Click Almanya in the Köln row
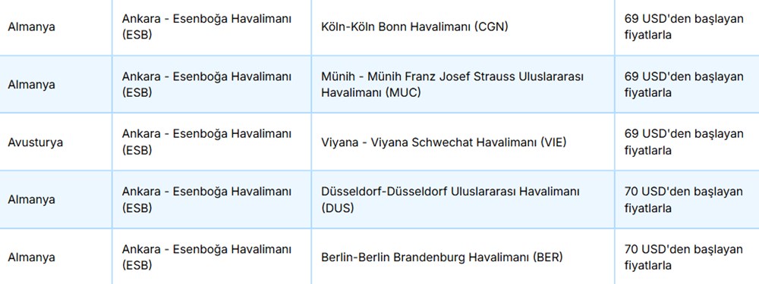This screenshot has height=284, width=759. (31, 27)
